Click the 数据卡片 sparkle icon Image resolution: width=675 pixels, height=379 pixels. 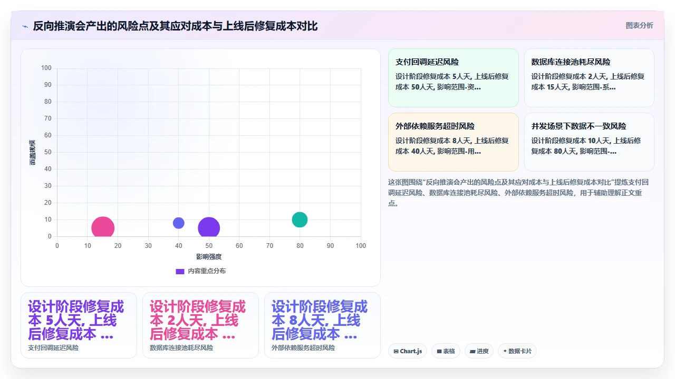point(505,351)
